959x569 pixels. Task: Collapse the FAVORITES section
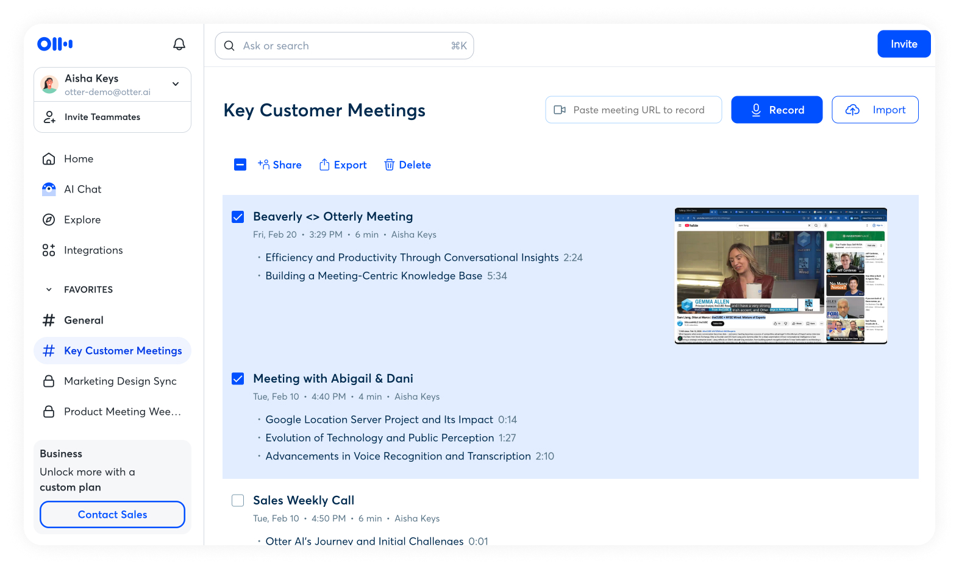49,290
